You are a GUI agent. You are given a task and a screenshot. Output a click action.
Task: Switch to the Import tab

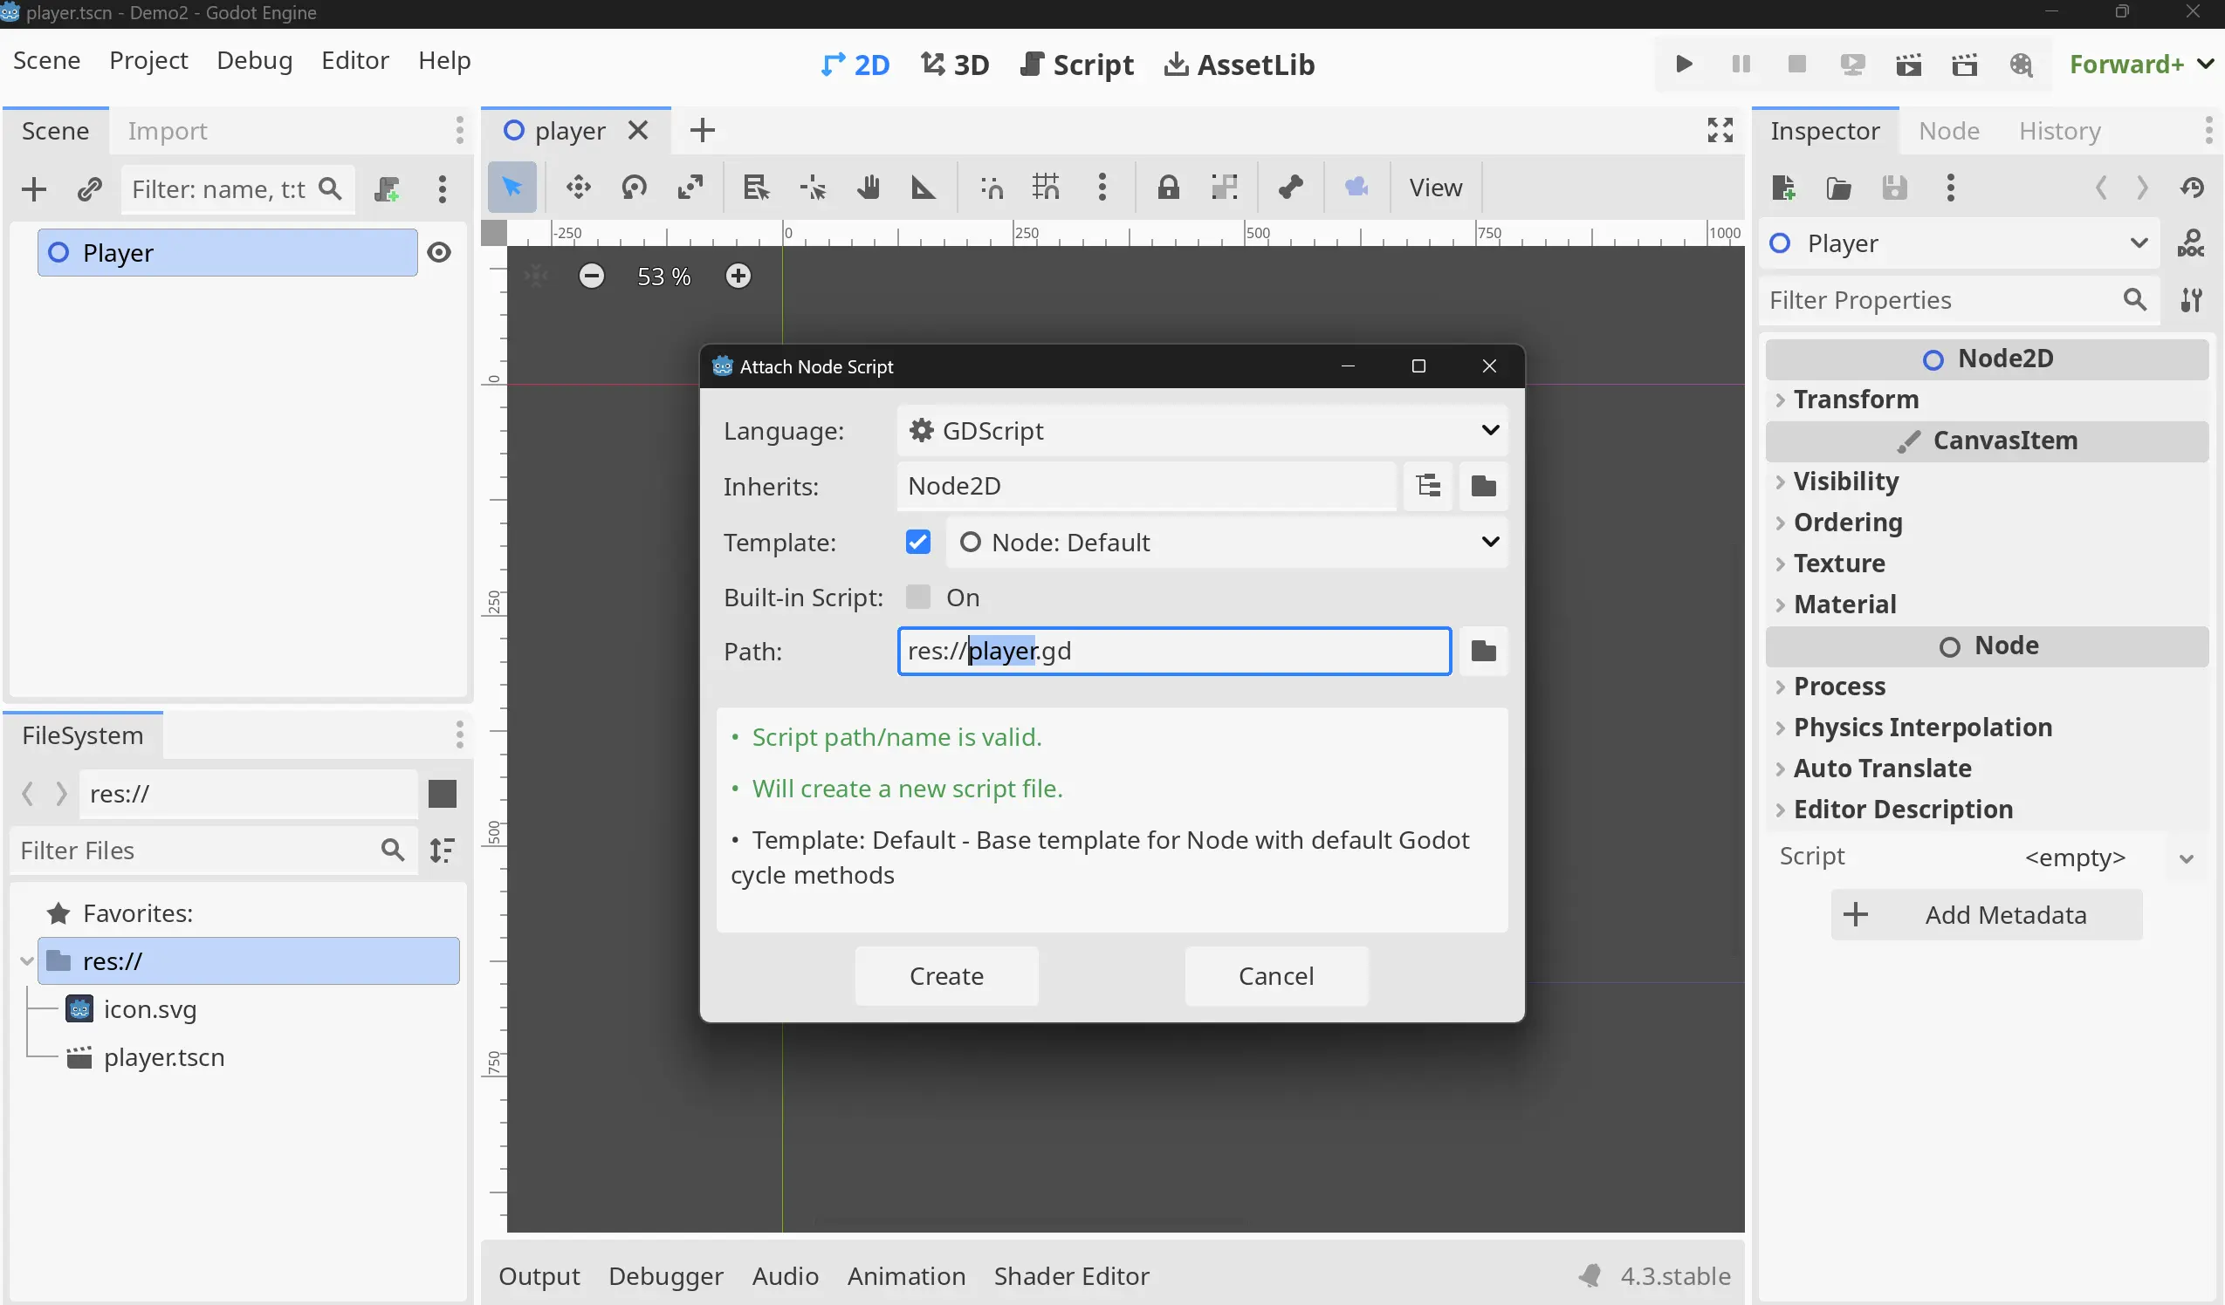(168, 131)
